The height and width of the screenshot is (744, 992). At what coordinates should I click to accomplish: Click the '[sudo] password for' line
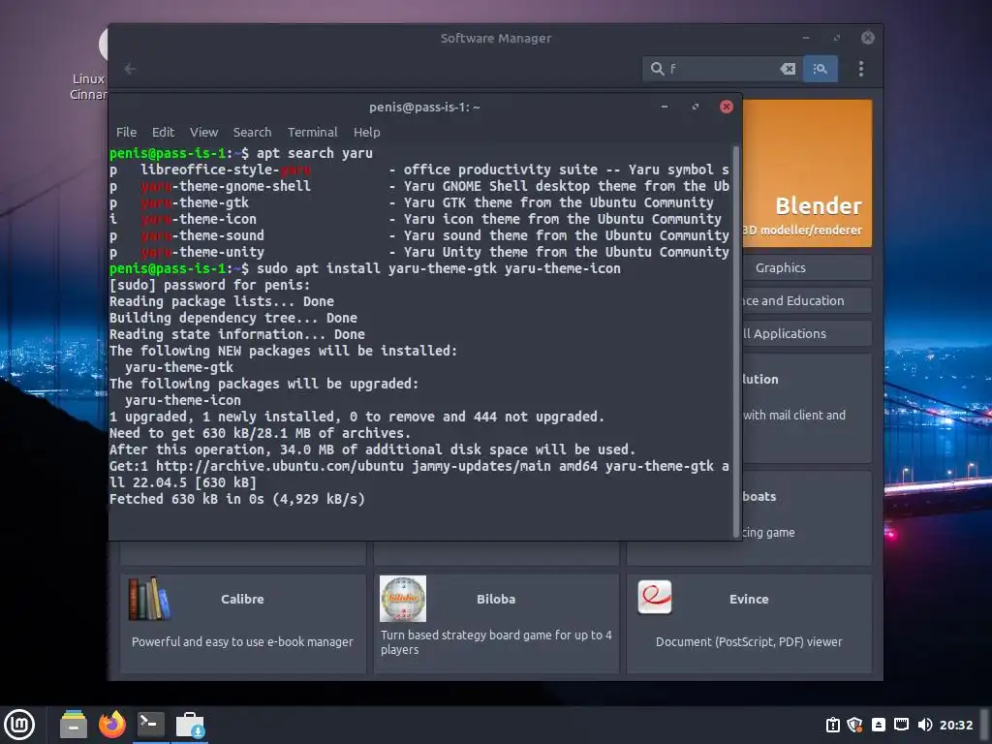tap(210, 285)
